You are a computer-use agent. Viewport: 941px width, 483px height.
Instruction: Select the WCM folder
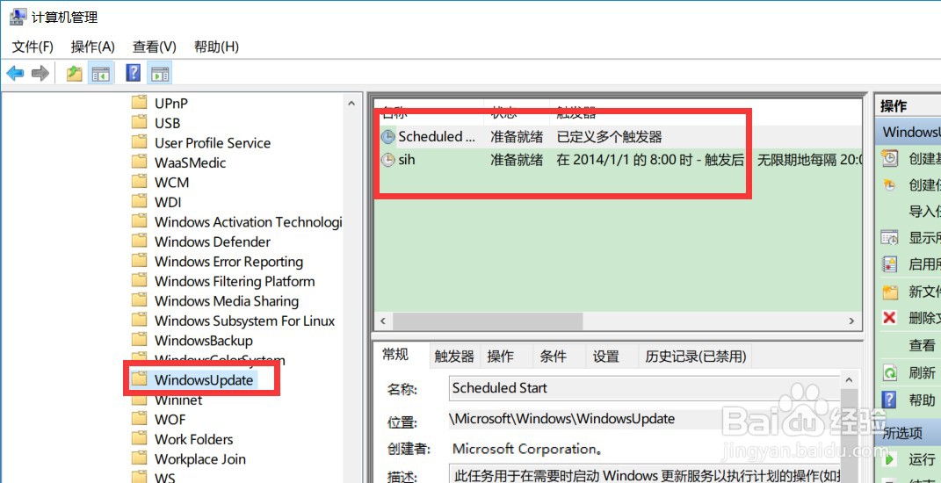(171, 183)
